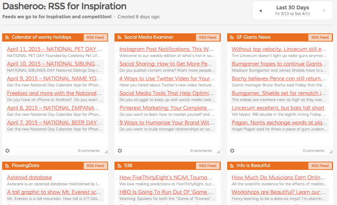Open Lincecum excellent, but bats fall short
Image resolution: width=337 pixels, height=205 pixels.
tap(278, 108)
